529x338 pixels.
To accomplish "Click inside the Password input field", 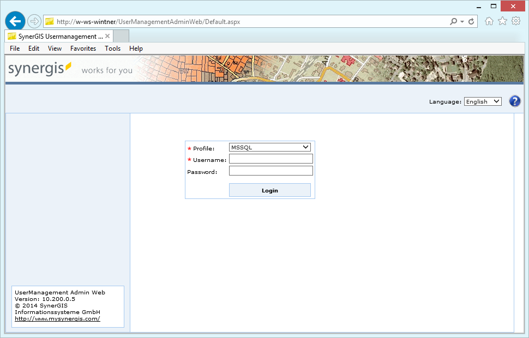I will coord(270,170).
